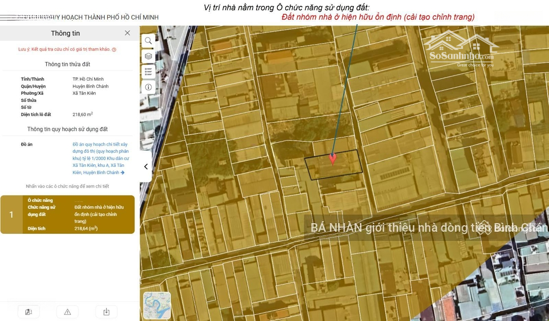Screen dimensions: 549x321
Task: Click the search magnifier icon on map
Action: [148, 41]
